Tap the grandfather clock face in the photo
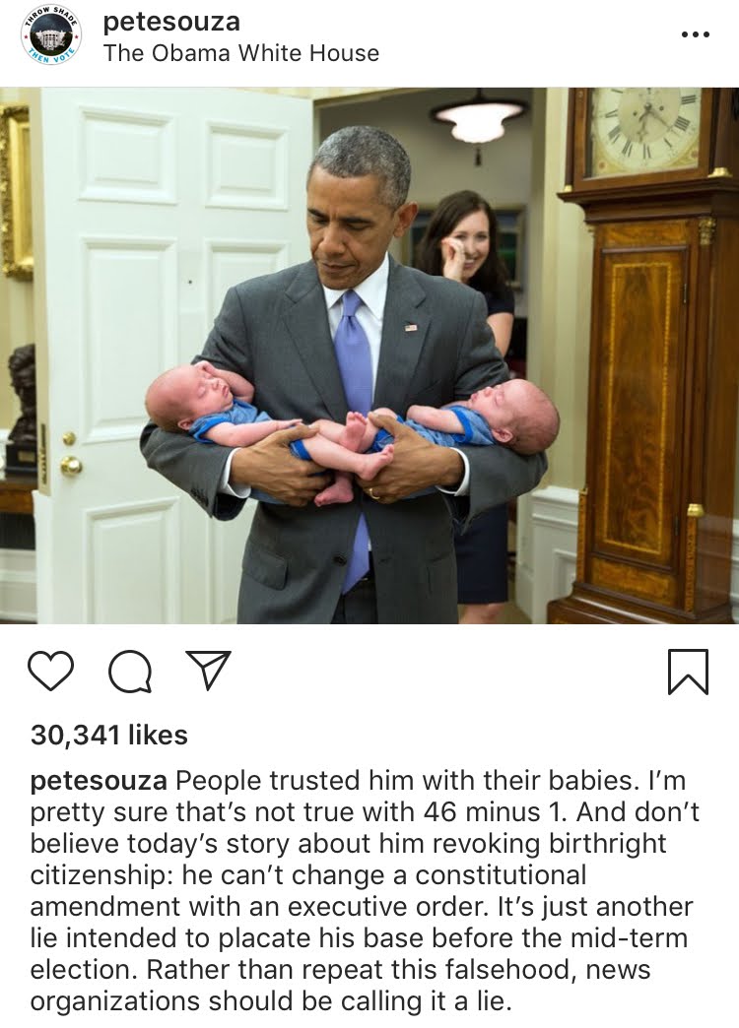This screenshot has height=1028, width=739. [644, 131]
